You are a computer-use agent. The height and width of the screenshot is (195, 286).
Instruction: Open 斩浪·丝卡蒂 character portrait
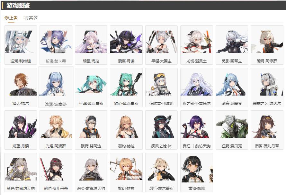click(56, 42)
